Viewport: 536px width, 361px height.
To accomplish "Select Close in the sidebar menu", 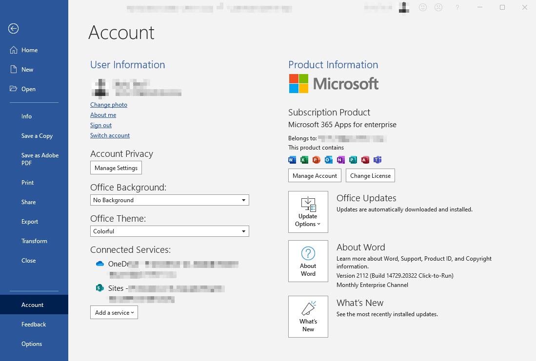I will point(28,261).
